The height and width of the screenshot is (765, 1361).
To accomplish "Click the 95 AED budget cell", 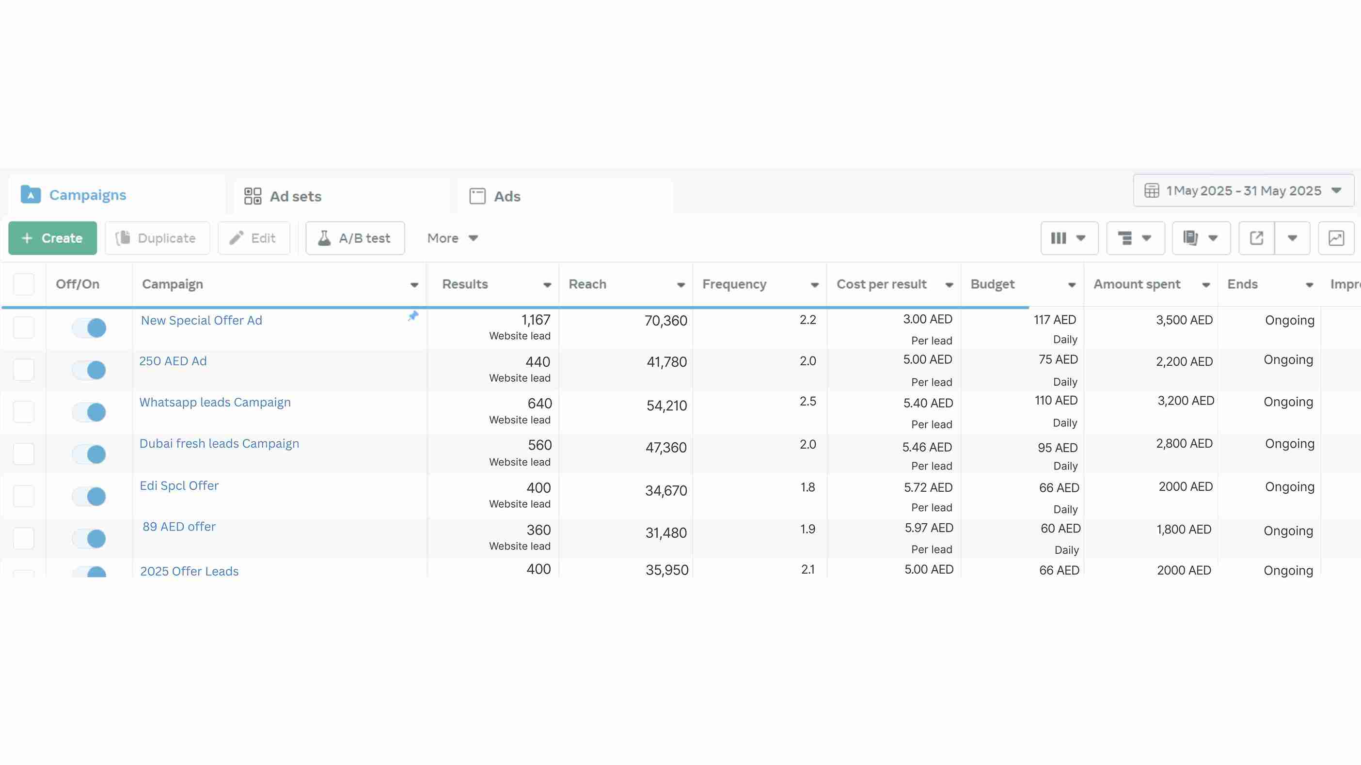I will pos(1057,448).
